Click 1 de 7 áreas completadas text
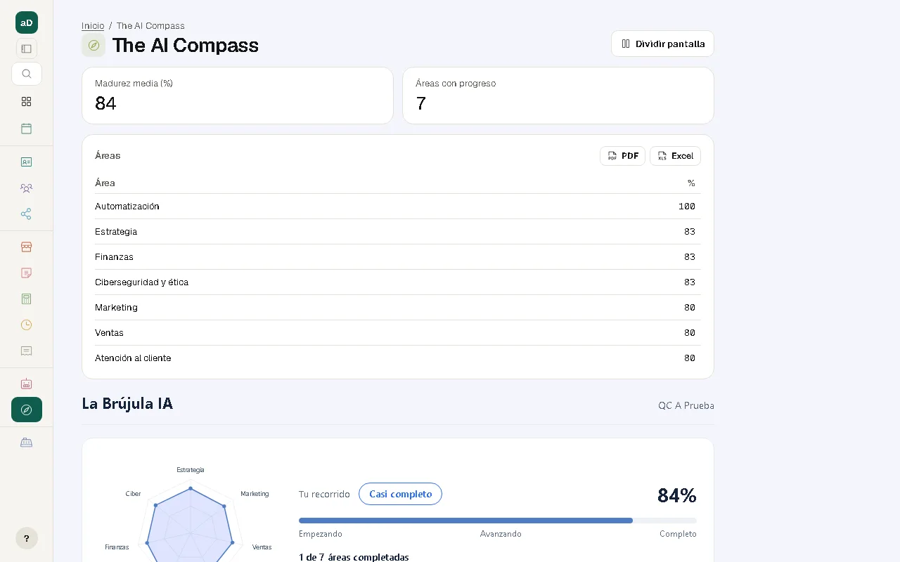 (354, 557)
